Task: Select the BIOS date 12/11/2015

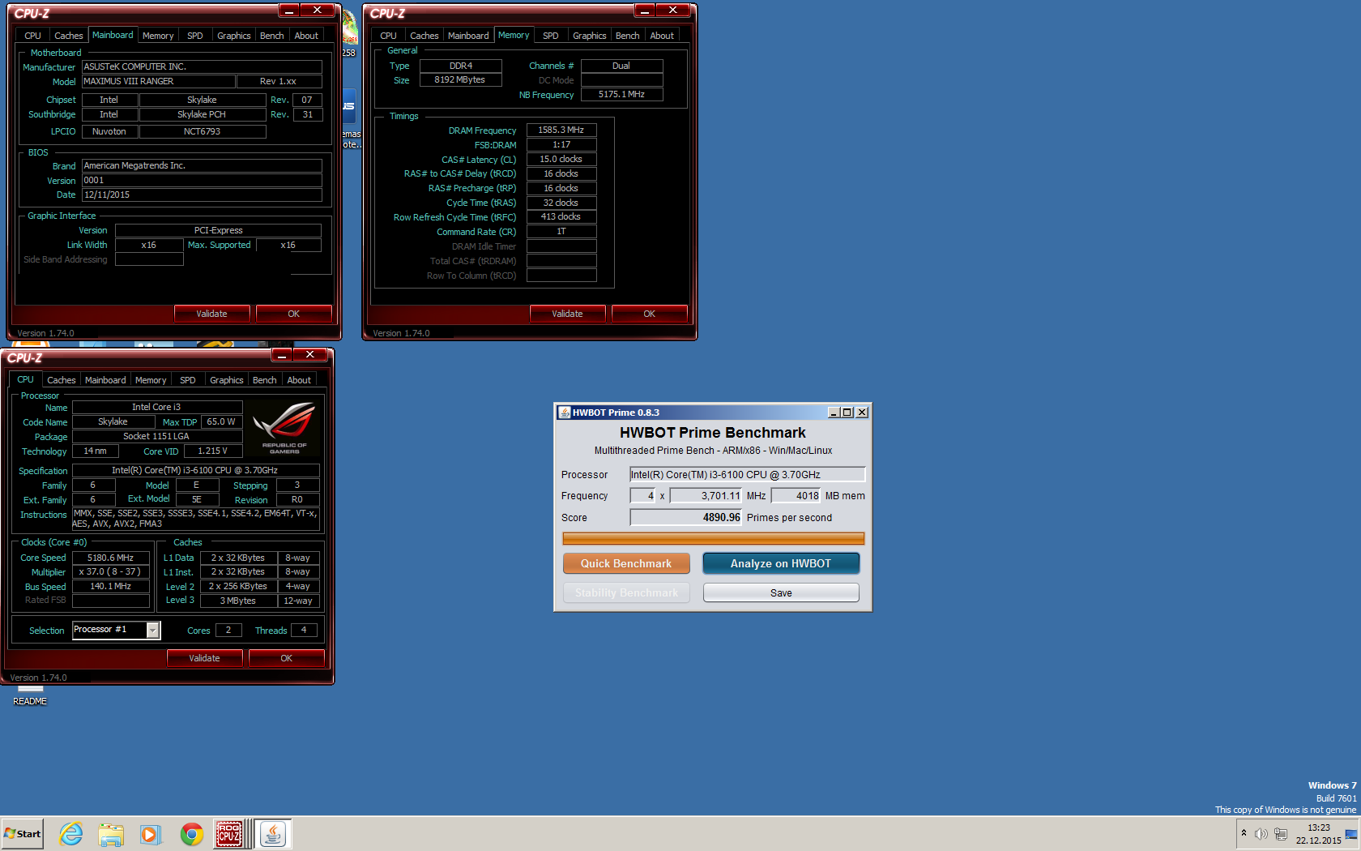Action: [x=202, y=195]
